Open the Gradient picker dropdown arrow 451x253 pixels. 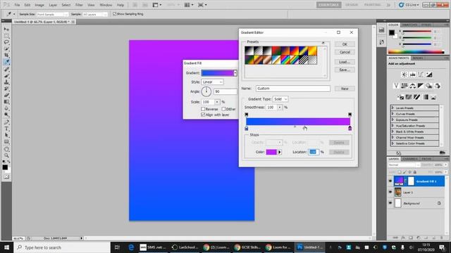[x=235, y=73]
